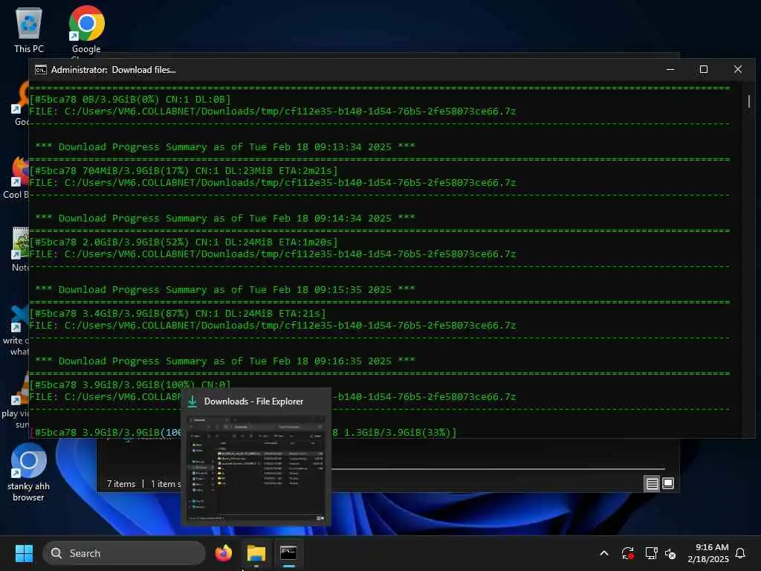Minimize the Administrator console window
The height and width of the screenshot is (571, 761).
[x=670, y=69]
